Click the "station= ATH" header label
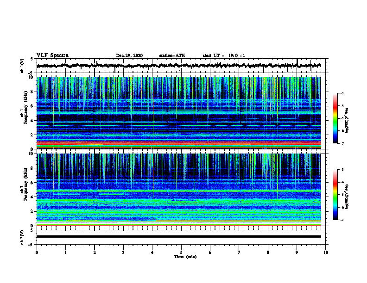367x283 pixels. pyautogui.click(x=172, y=55)
